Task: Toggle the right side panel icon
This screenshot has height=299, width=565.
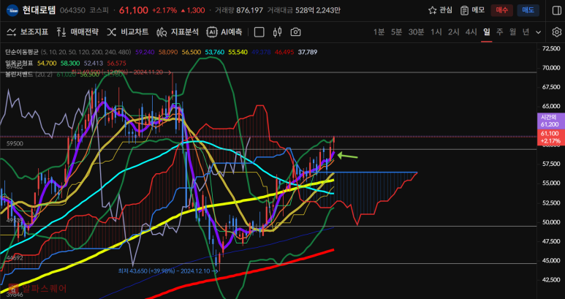Action: (556, 10)
